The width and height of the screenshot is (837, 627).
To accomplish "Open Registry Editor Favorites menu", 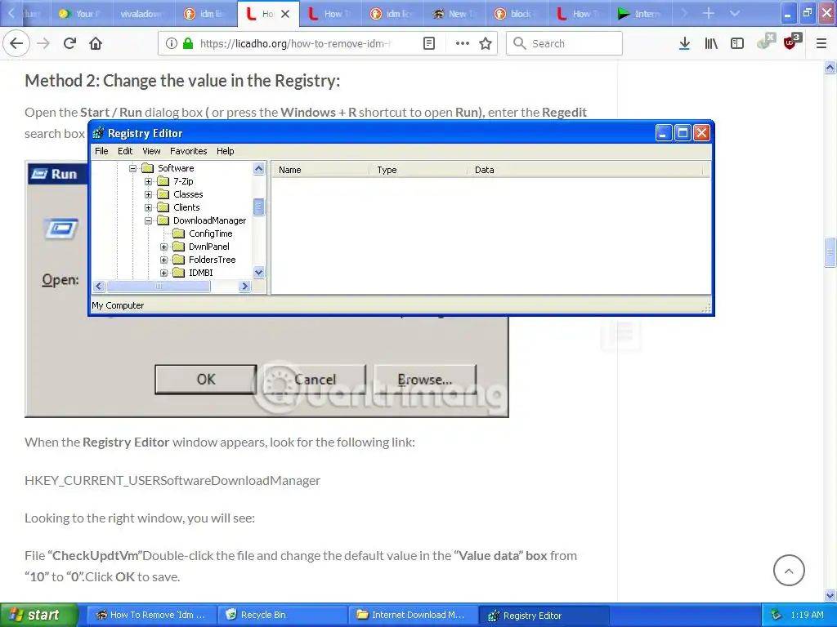I will pyautogui.click(x=189, y=151).
